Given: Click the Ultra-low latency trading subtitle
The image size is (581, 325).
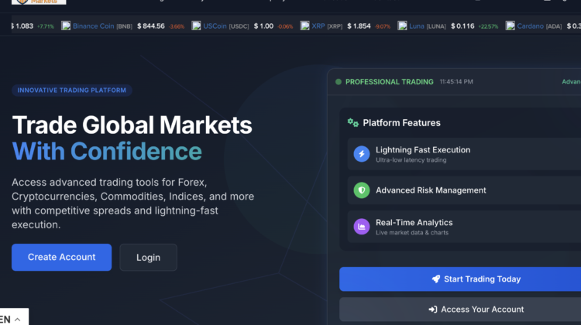Looking at the screenshot, I should 411,160.
